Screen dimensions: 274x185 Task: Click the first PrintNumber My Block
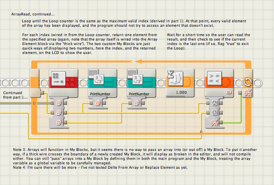tap(103, 83)
